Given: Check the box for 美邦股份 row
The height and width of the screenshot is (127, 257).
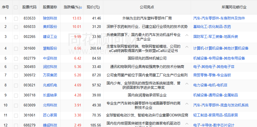Looking at the screenshot, I should pyautogui.click(x=16, y=27).
